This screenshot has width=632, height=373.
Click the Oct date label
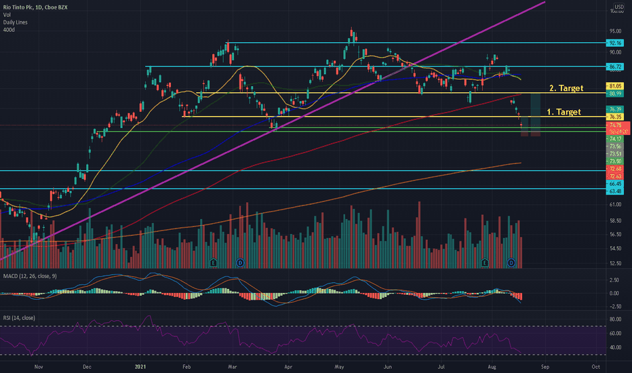pos(596,367)
